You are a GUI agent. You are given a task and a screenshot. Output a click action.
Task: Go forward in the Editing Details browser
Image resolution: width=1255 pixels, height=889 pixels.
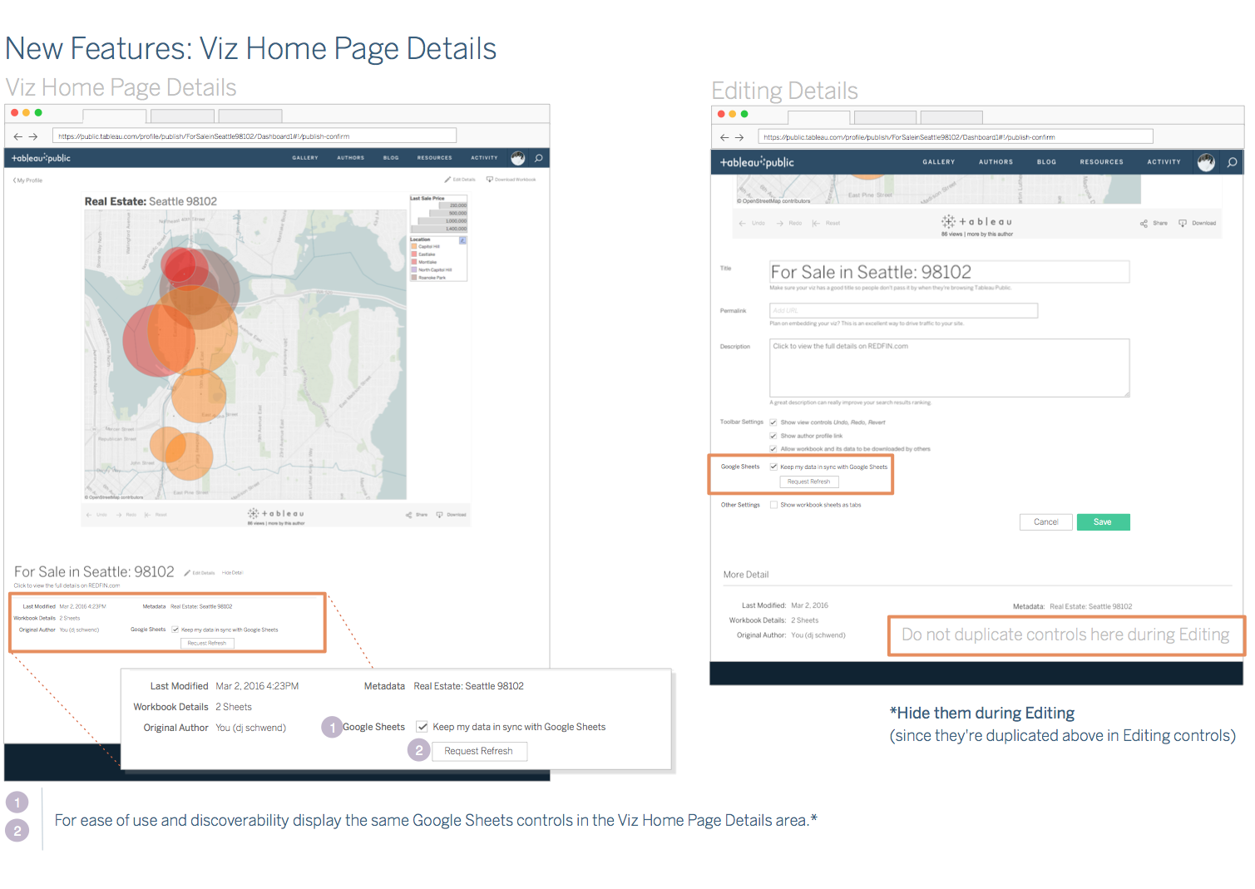[x=739, y=137]
